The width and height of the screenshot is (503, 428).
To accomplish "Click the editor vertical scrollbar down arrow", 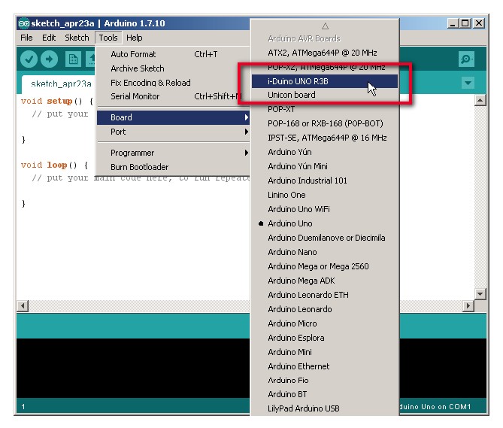I will click(x=480, y=293).
